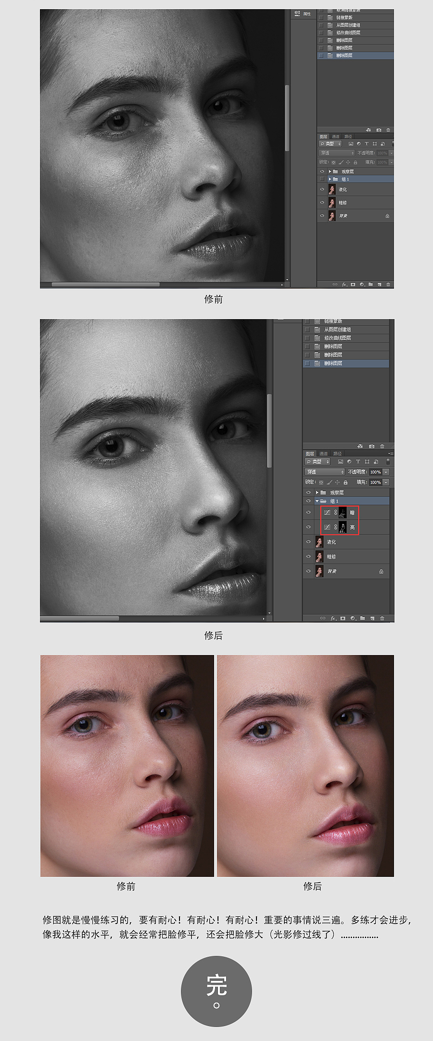Click link layers icon in 修后 layers footer
The width and height of the screenshot is (433, 1041).
(323, 618)
